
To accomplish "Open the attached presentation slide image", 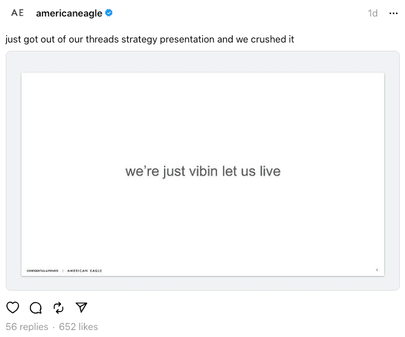I will point(203,175).
